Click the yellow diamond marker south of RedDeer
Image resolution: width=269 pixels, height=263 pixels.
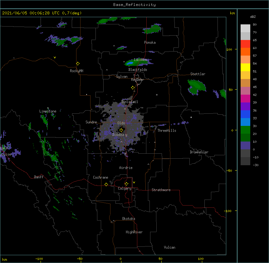click(x=133, y=88)
